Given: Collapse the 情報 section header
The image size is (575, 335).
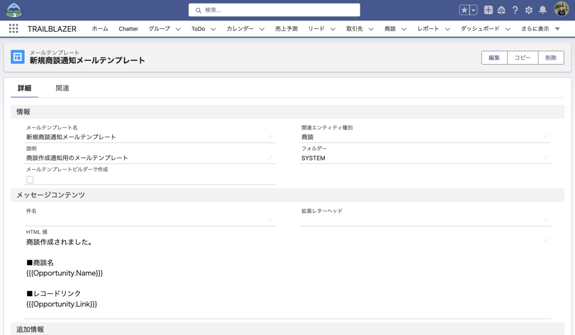Looking at the screenshot, I should pyautogui.click(x=287, y=112).
